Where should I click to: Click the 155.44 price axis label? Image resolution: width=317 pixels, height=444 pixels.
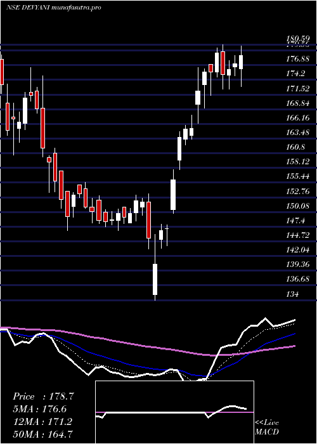(297, 177)
